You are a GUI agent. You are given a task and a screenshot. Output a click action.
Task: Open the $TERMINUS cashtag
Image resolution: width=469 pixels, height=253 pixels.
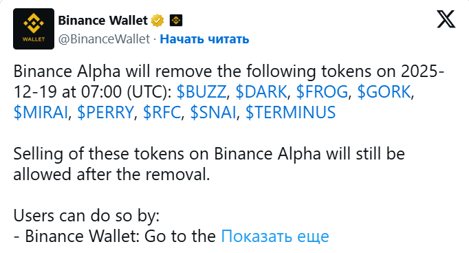coord(290,113)
